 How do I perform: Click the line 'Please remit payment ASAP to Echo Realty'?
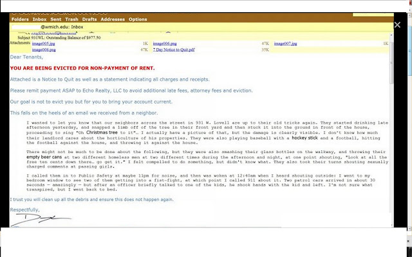[x=131, y=91]
